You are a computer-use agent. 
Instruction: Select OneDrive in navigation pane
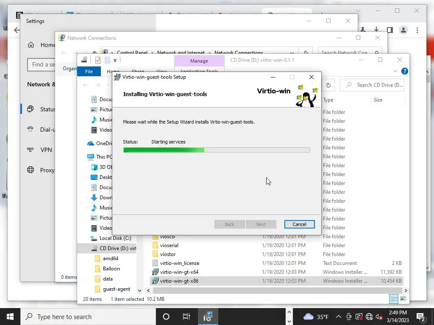[100, 143]
